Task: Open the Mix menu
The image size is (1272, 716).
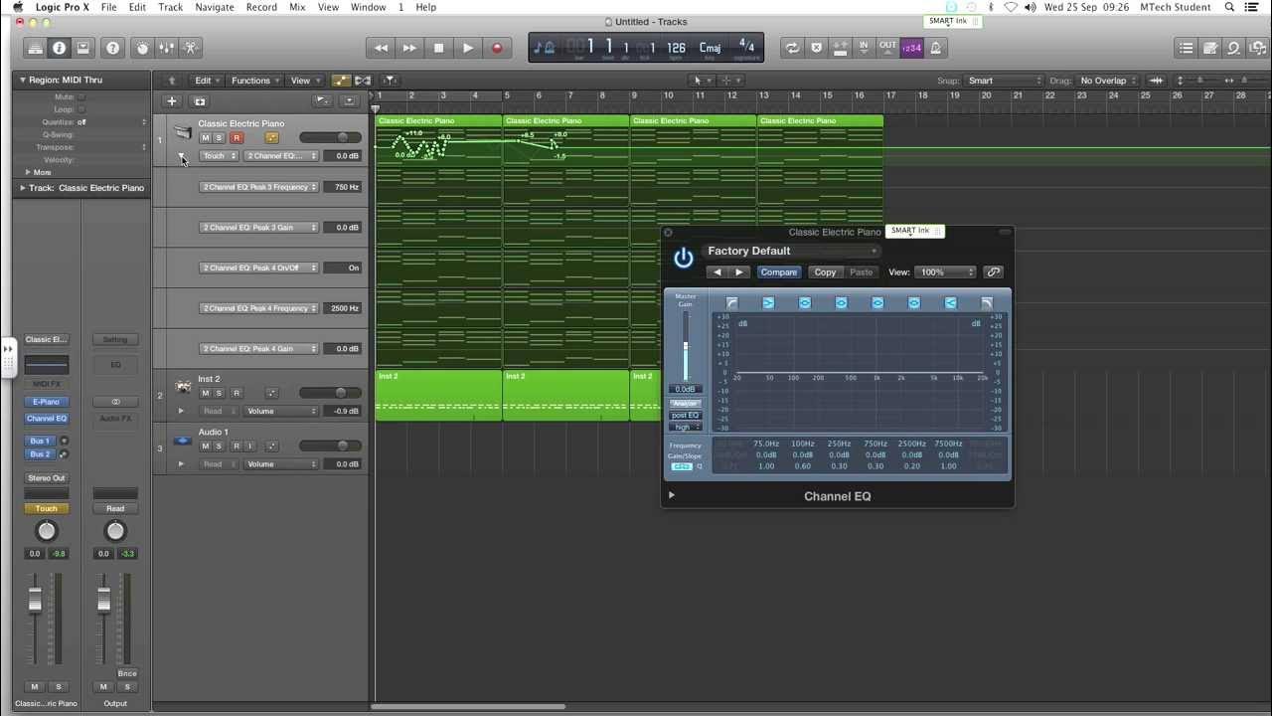Action: (x=297, y=7)
